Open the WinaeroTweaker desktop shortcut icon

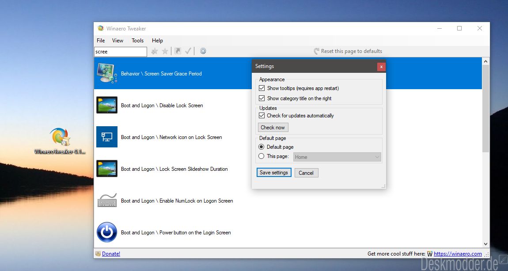tap(60, 137)
